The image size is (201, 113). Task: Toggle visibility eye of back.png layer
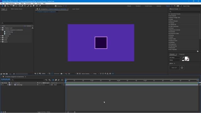(1, 85)
